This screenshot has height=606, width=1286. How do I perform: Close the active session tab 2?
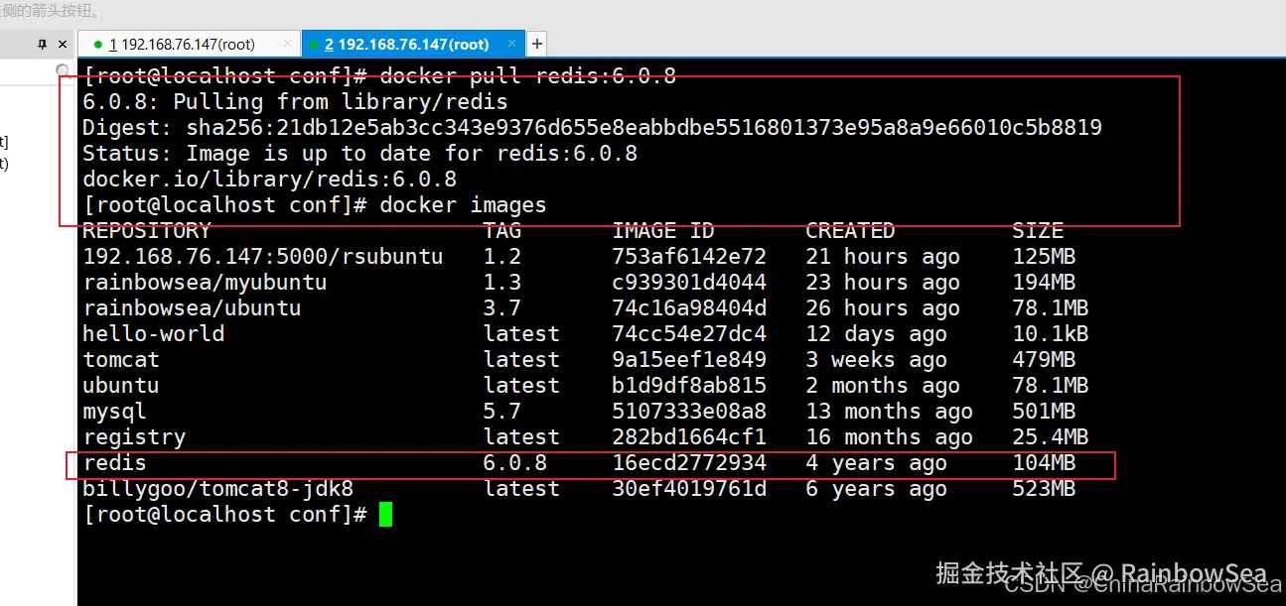tap(511, 44)
